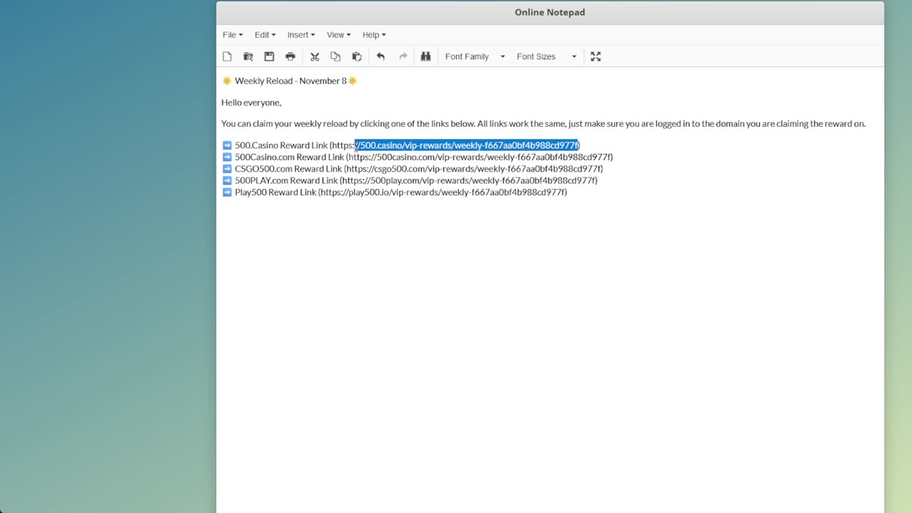The height and width of the screenshot is (513, 912).
Task: Open the File menu
Action: pos(232,34)
